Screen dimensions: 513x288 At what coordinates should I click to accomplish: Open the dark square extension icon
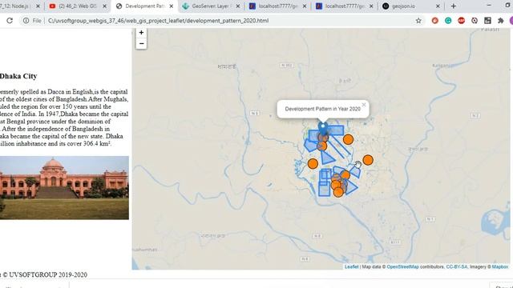[487, 21]
